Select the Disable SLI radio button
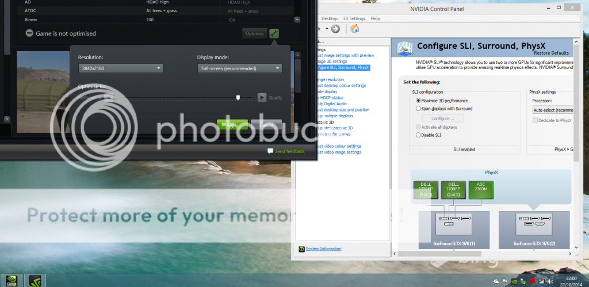 point(418,135)
